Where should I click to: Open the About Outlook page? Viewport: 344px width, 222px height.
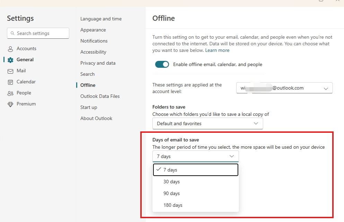(96, 119)
